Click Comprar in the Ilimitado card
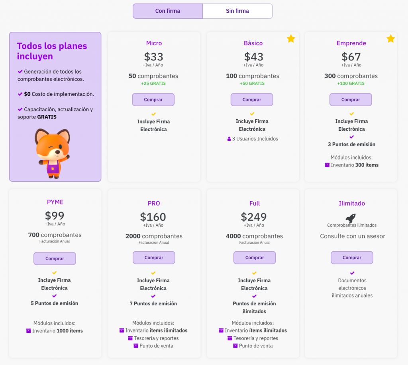The height and width of the screenshot is (365, 408). [x=352, y=258]
